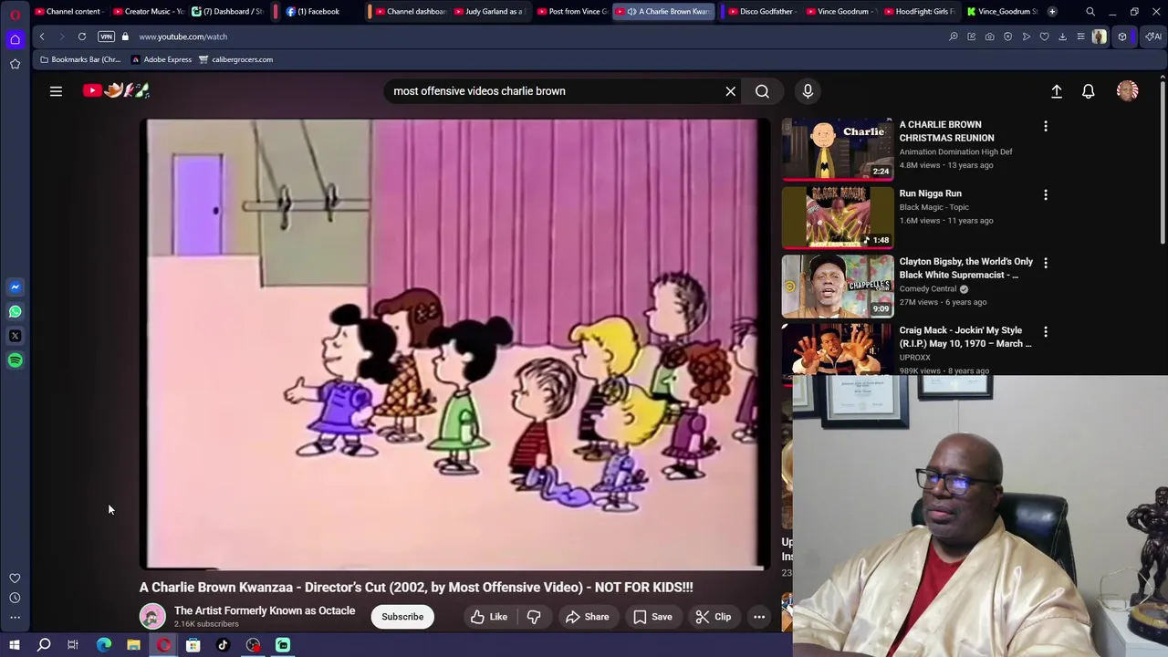Viewport: 1168px width, 657px height.
Task: Open the Windows Start button
Action: (15, 645)
